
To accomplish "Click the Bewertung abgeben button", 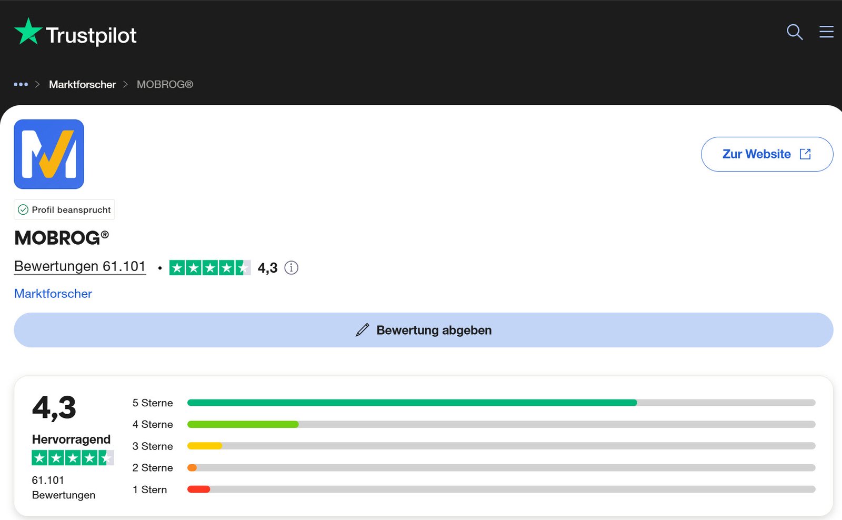I will coord(423,330).
